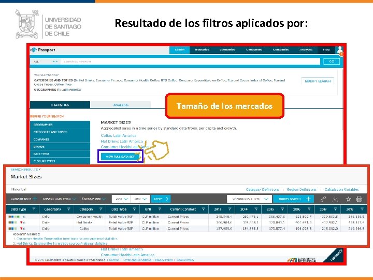373x280 pixels.
Task: Open the end year dropdown
Action: coord(140,199)
